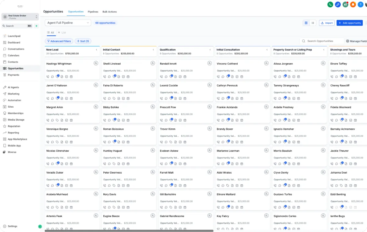This screenshot has height=232, width=367.
Task: Click the Search Opportunities input field
Action: (322, 41)
